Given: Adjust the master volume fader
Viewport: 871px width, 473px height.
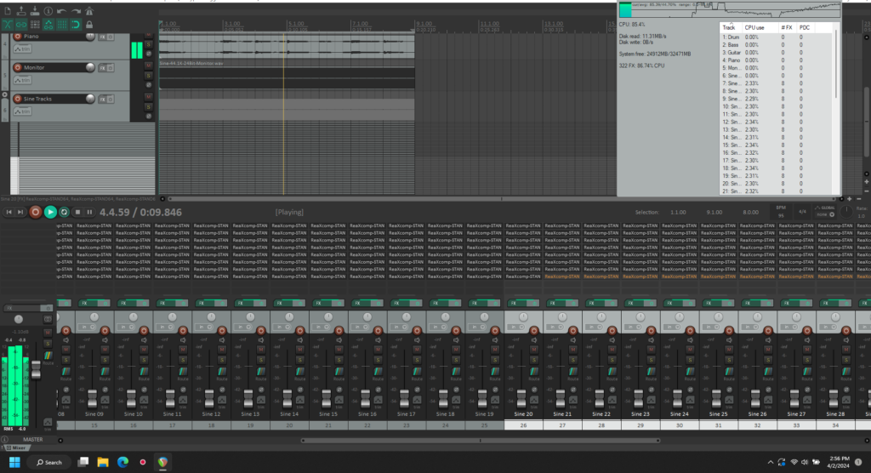Looking at the screenshot, I should [36, 369].
